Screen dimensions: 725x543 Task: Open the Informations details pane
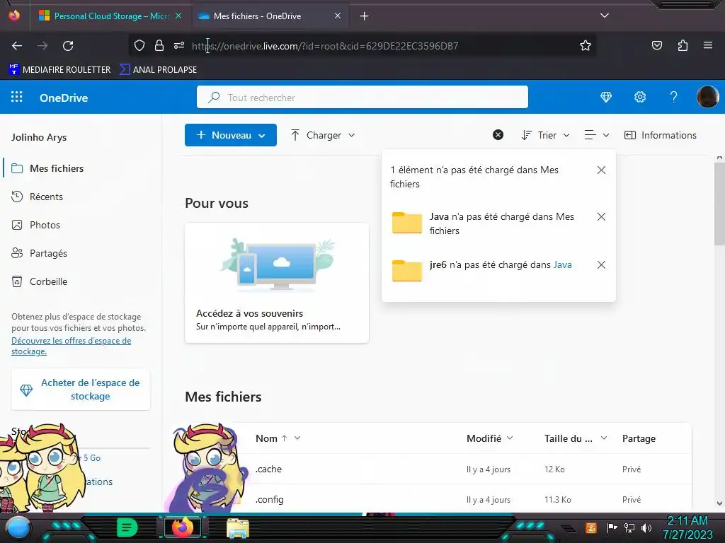point(661,135)
